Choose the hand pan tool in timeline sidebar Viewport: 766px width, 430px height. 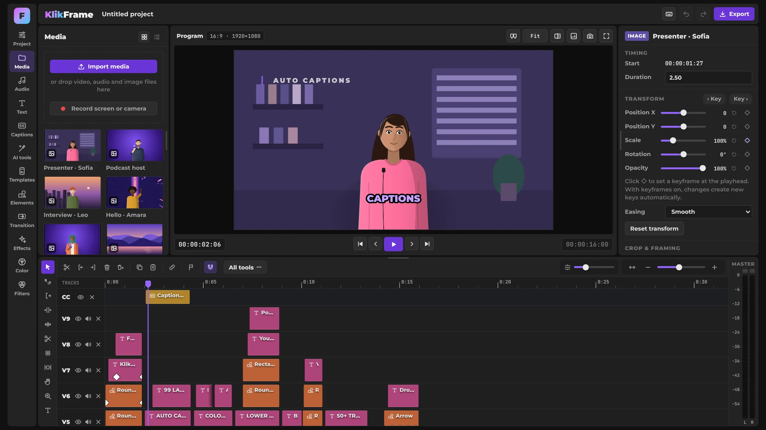tap(48, 382)
